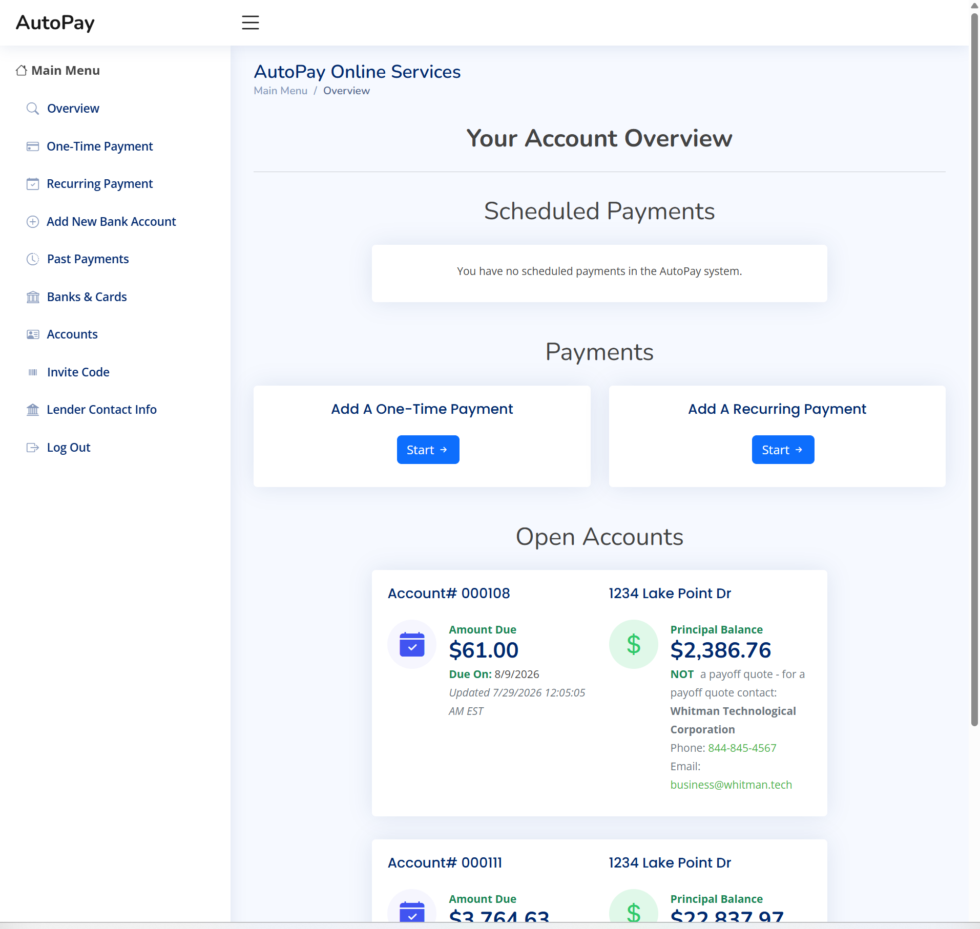The image size is (980, 929).
Task: Click the page vertical scrollbar
Action: (974, 369)
